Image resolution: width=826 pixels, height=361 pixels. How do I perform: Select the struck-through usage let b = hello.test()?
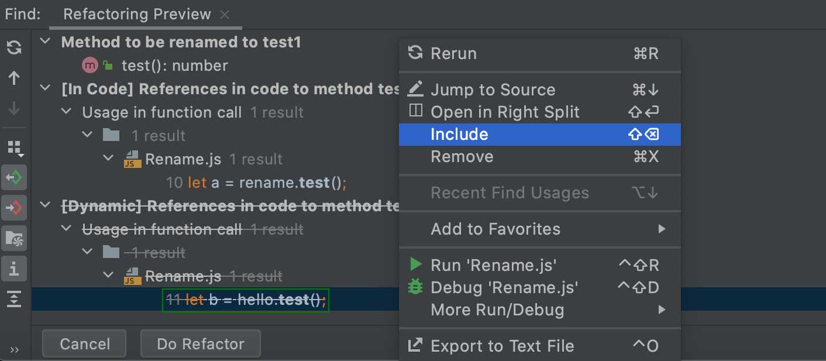click(x=245, y=300)
